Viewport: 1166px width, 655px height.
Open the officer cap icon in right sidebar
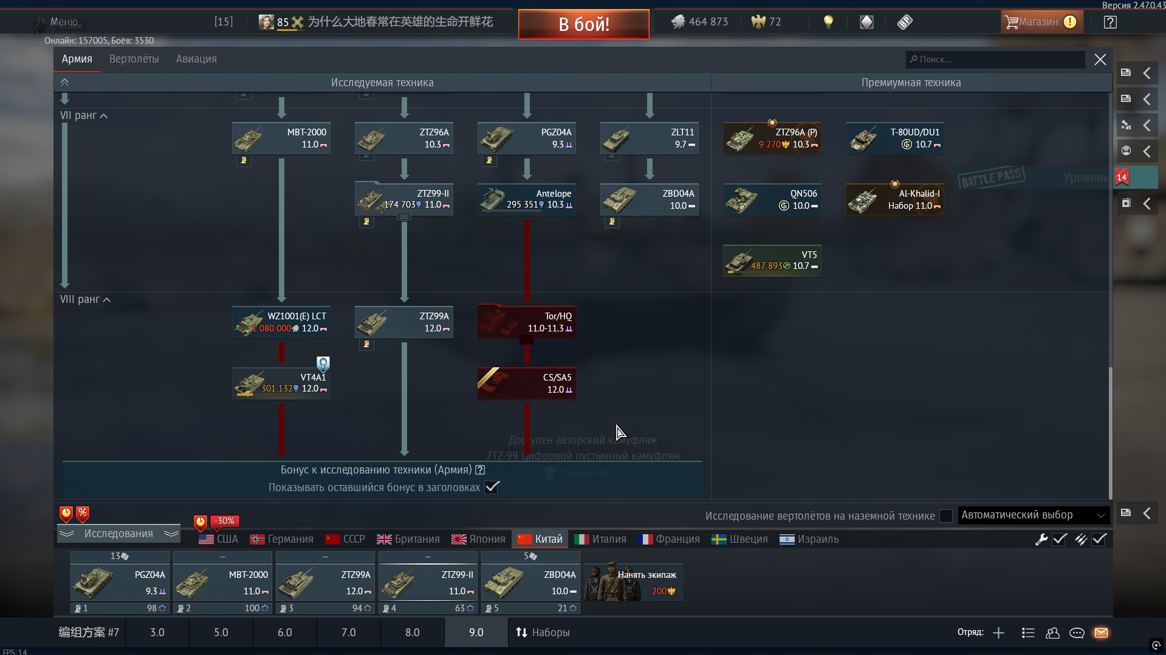point(1126,151)
